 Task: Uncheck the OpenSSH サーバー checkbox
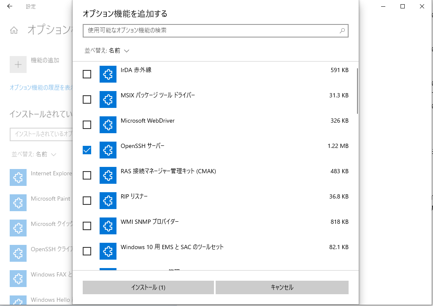tap(87, 150)
